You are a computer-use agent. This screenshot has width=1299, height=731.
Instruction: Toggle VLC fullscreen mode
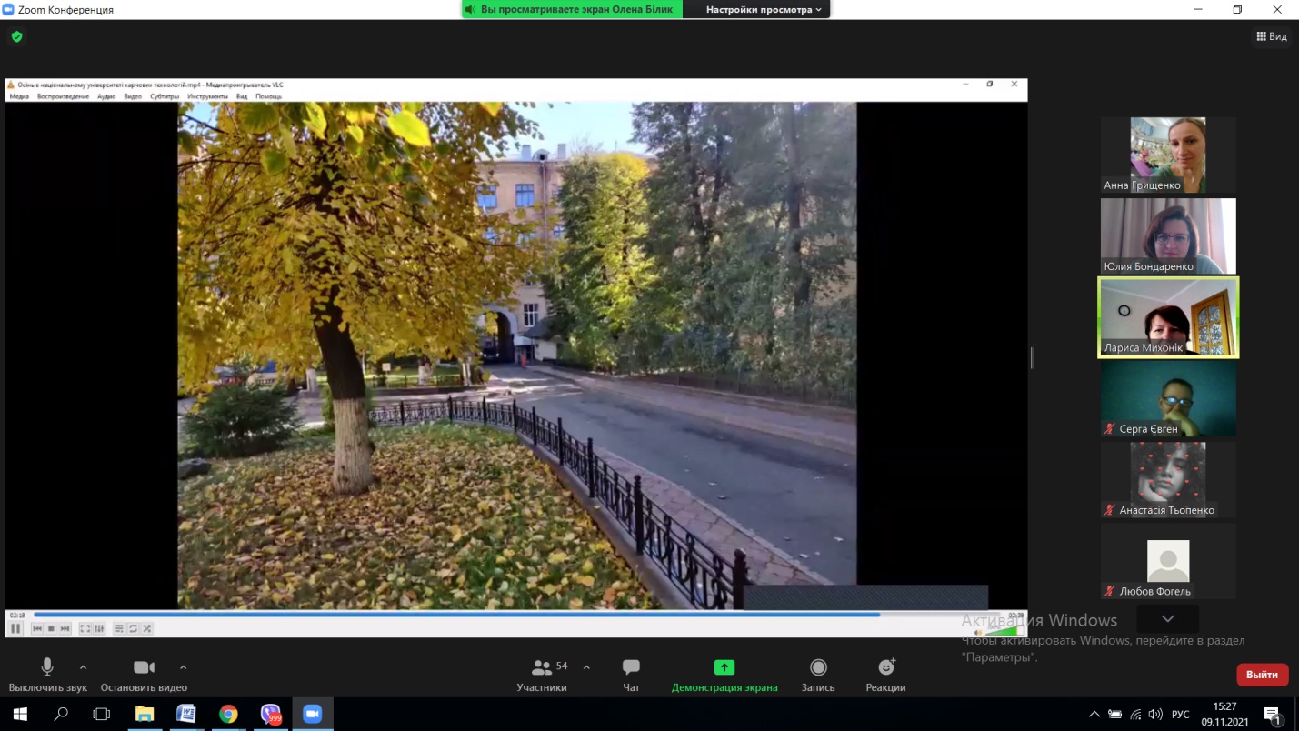point(85,628)
